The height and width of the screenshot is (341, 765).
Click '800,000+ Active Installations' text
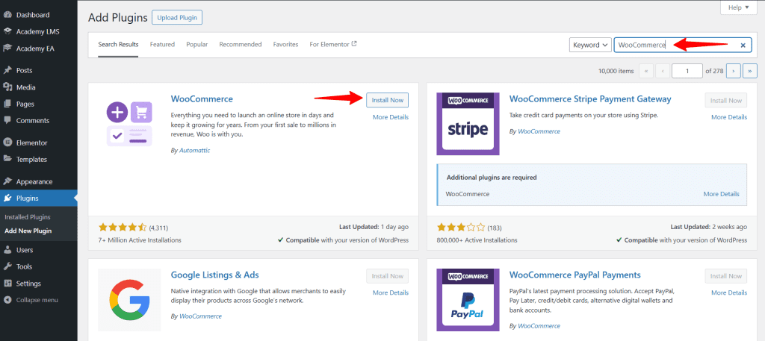(477, 240)
